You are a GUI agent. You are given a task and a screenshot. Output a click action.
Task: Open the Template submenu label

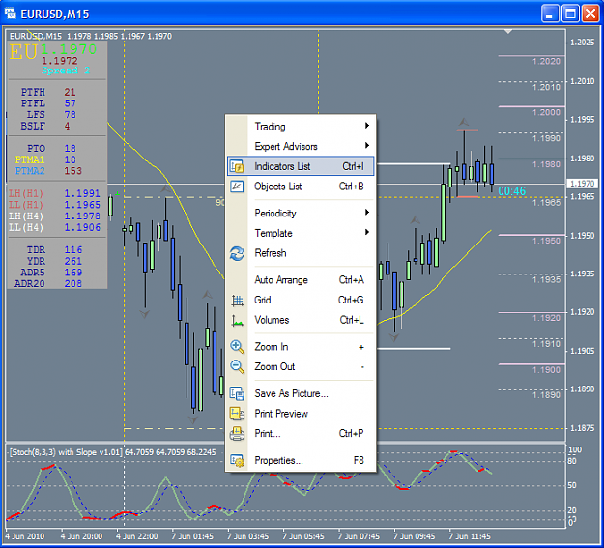273,234
